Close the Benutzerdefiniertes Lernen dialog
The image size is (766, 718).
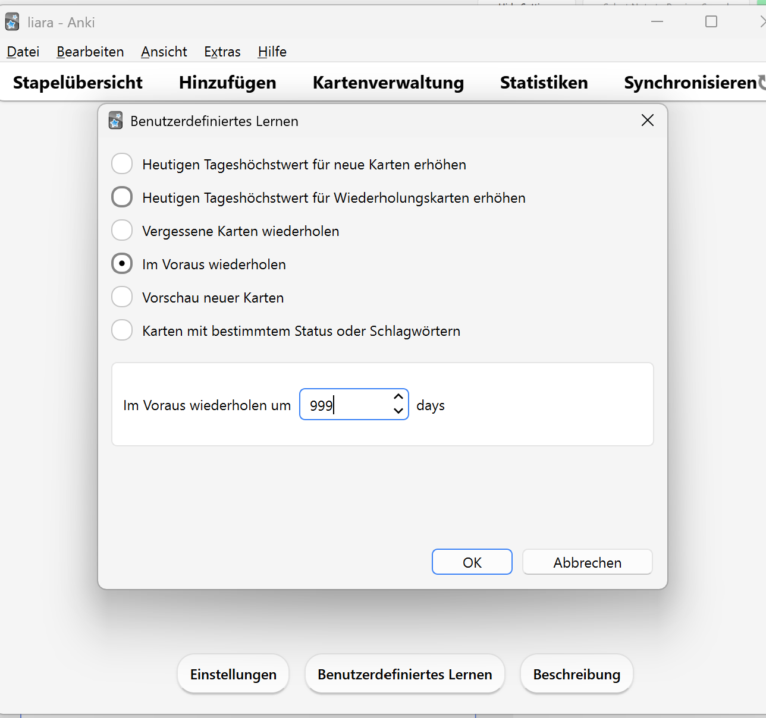click(x=648, y=120)
